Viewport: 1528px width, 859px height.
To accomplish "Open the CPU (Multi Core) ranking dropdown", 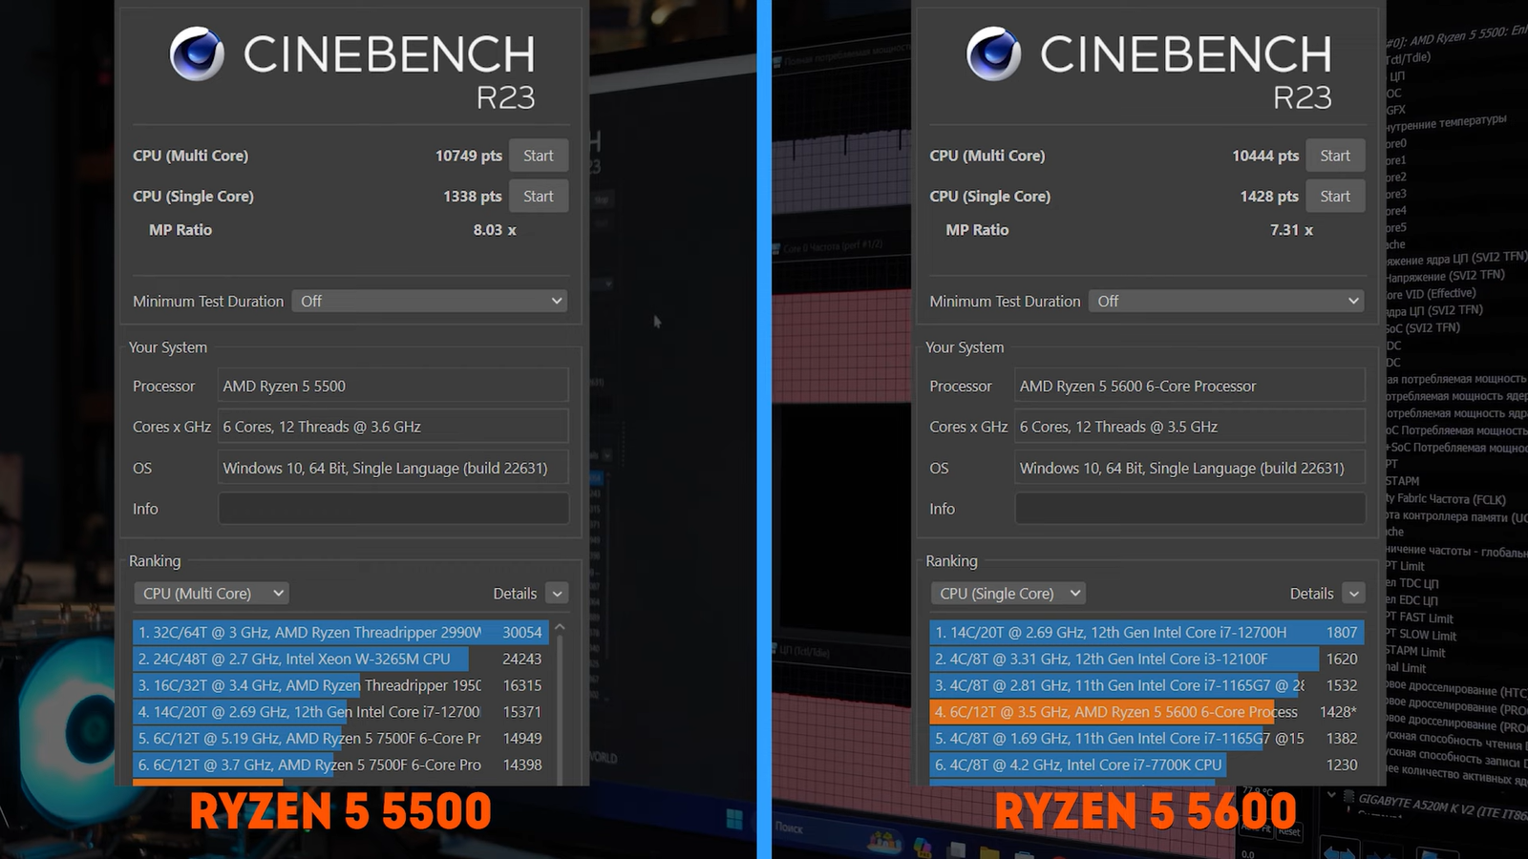I will 211,594.
